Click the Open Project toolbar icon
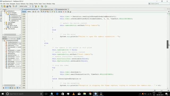The width and height of the screenshot is (170, 96). pyautogui.click(x=7, y=6)
